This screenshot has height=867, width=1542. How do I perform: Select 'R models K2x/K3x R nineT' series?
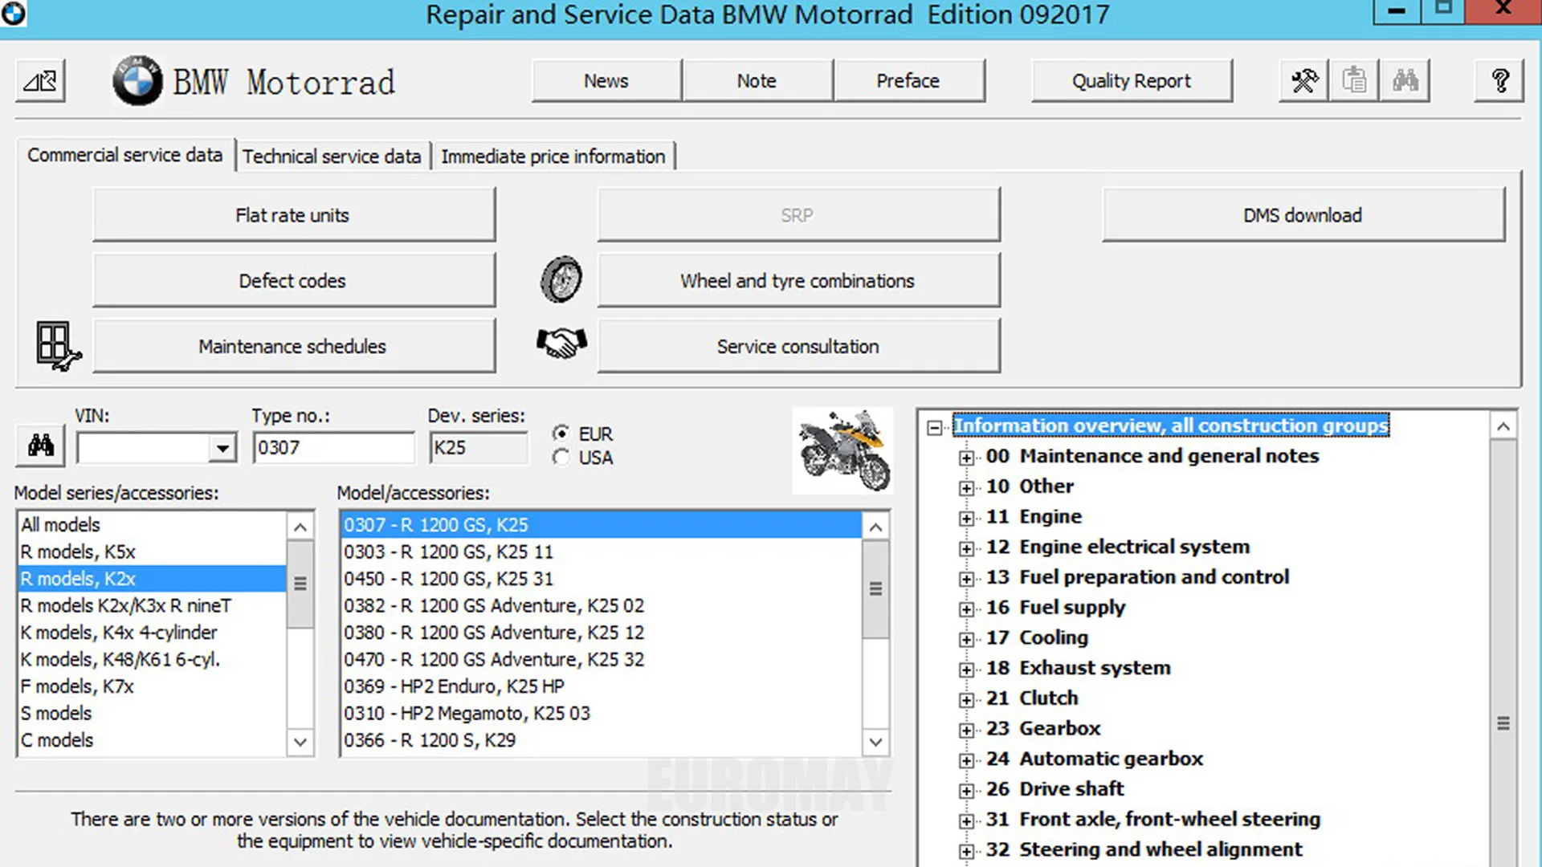pyautogui.click(x=152, y=606)
